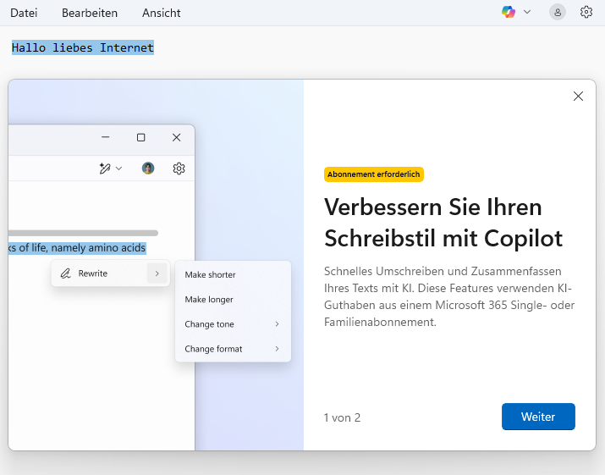Click Rewrite in the illustration menu
The image size is (605, 475).
pos(110,273)
